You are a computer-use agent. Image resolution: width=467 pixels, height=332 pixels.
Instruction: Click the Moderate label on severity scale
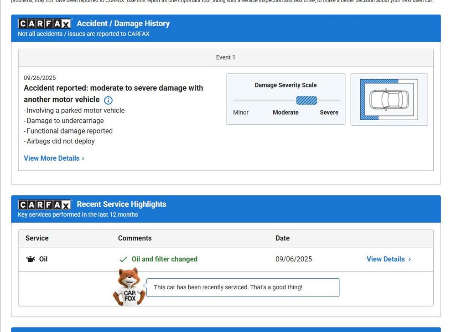tap(285, 112)
